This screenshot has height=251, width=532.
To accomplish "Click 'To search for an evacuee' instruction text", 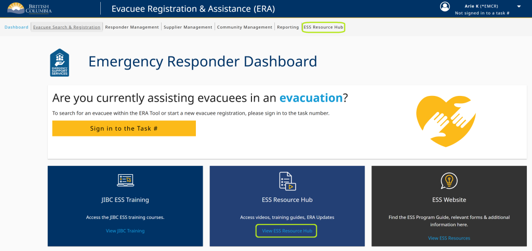I will [191, 113].
